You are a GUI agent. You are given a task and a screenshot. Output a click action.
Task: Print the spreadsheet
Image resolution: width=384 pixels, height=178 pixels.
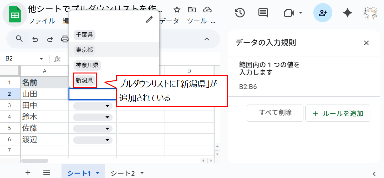(65, 39)
